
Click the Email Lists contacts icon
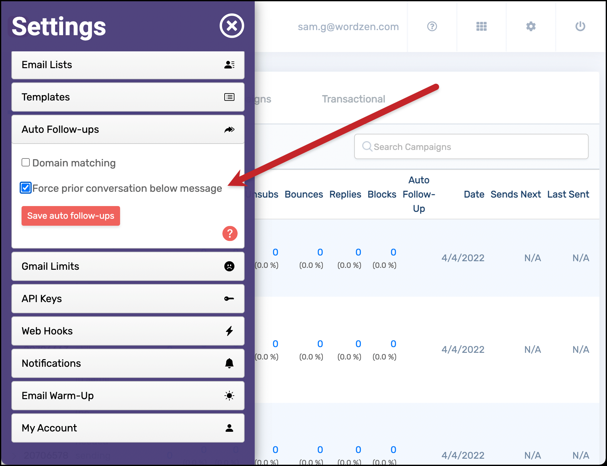point(229,65)
